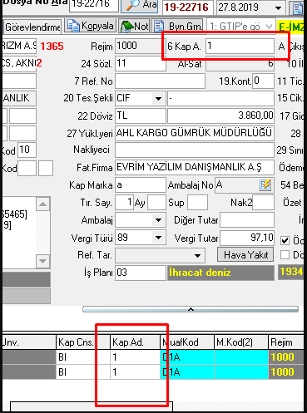
Task: Click the Diğer Tutar field
Action: tap(247, 220)
